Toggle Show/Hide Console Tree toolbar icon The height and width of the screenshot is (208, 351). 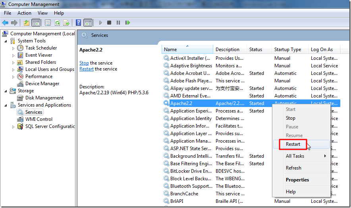point(36,23)
